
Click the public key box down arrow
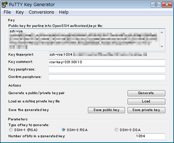coord(162,47)
